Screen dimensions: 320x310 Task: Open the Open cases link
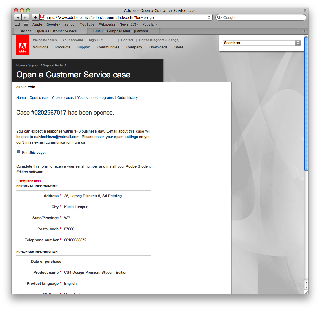pos(39,98)
